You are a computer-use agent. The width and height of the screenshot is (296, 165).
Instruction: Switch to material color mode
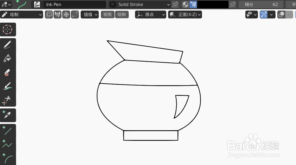tap(185, 4)
